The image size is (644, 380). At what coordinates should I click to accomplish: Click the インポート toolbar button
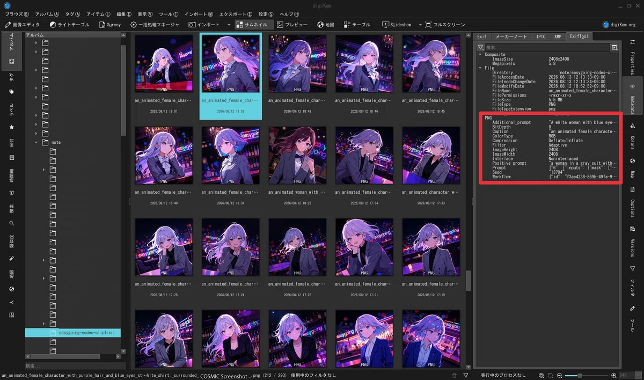coord(204,25)
